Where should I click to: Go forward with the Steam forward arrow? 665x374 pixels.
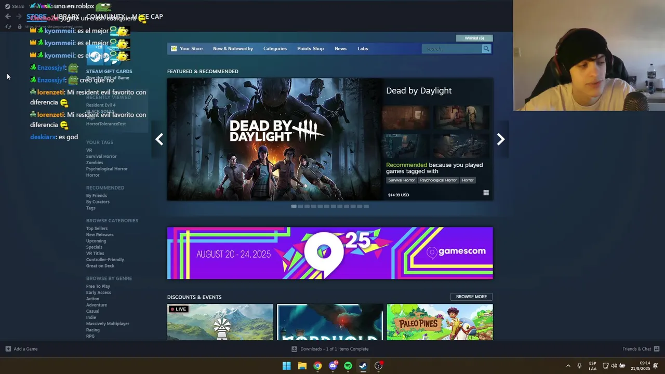[x=19, y=16]
